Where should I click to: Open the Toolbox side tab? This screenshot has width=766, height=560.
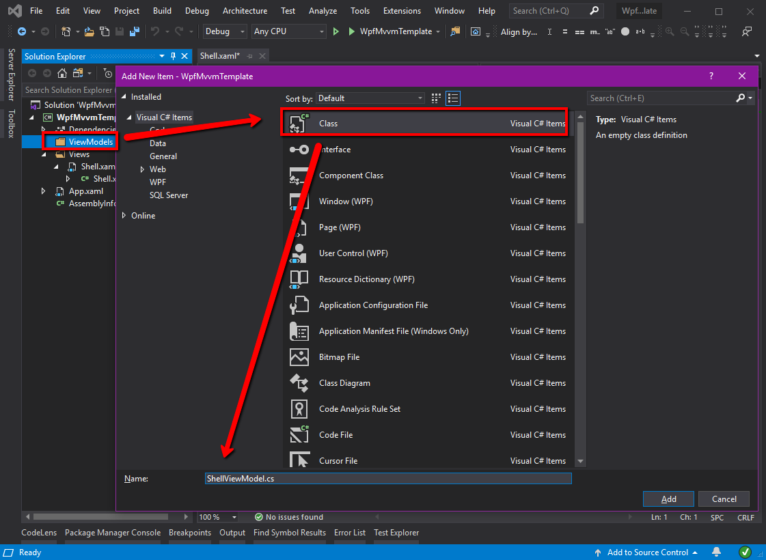click(11, 124)
